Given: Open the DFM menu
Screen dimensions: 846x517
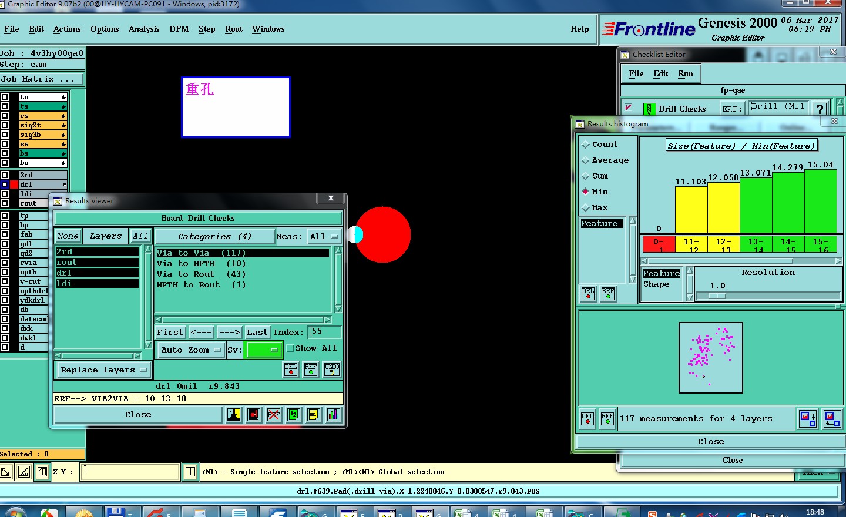Looking at the screenshot, I should pyautogui.click(x=179, y=29).
